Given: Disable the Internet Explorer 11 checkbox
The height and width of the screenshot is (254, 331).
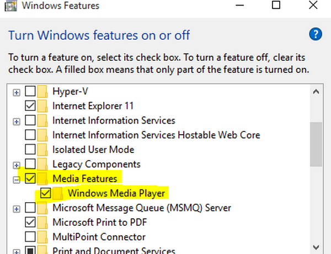Looking at the screenshot, I should click(31, 105).
